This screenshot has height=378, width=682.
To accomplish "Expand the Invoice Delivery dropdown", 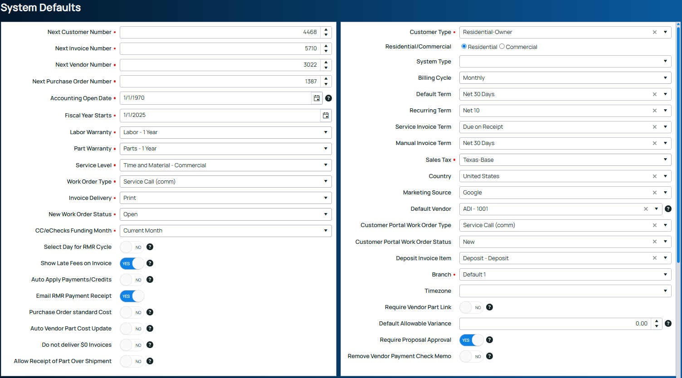I will 326,198.
